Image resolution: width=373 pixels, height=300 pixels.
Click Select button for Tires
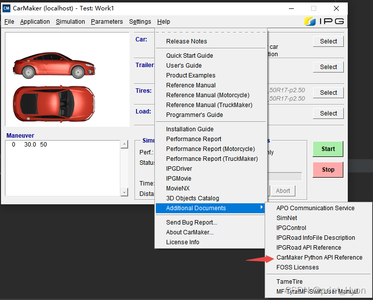click(x=328, y=93)
